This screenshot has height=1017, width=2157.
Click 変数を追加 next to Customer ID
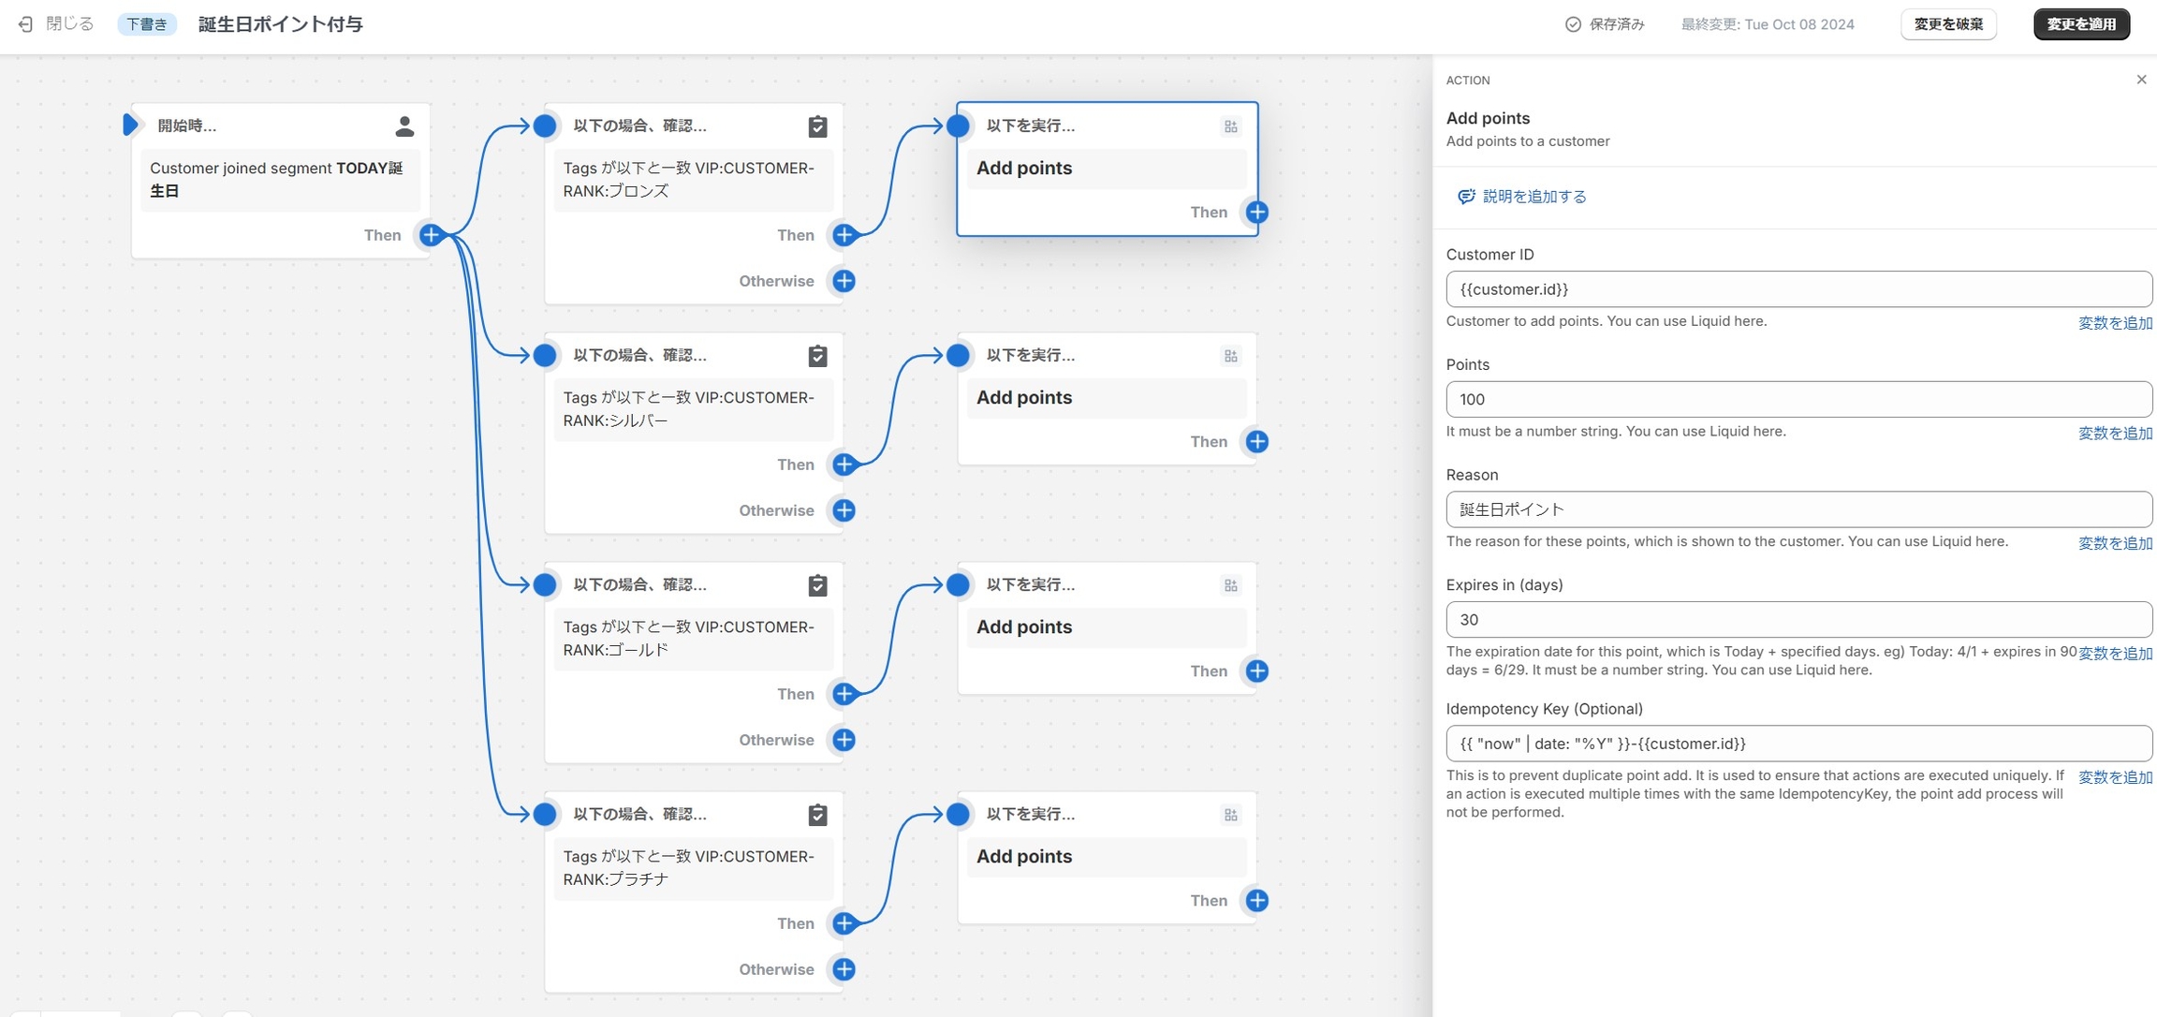(x=2114, y=323)
